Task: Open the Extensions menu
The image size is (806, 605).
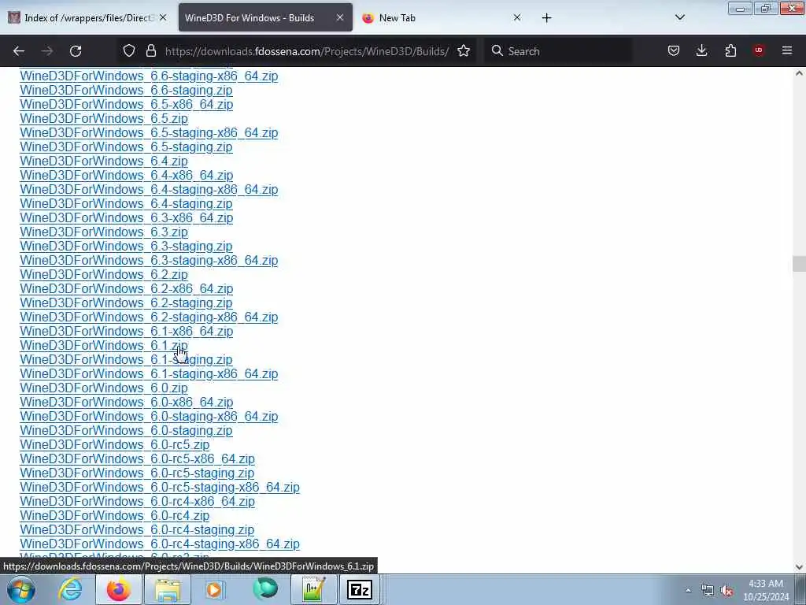Action: coord(730,50)
